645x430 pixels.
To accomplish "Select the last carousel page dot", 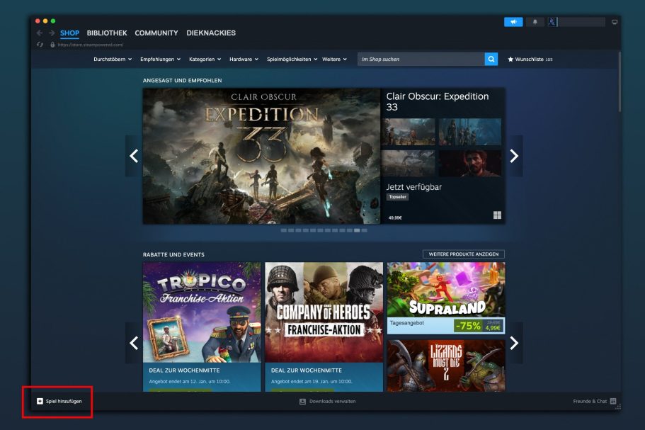I will coord(364,230).
